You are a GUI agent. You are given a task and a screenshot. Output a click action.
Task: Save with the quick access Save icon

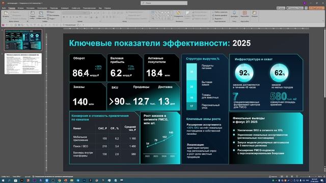pyautogui.click(x=3, y=25)
